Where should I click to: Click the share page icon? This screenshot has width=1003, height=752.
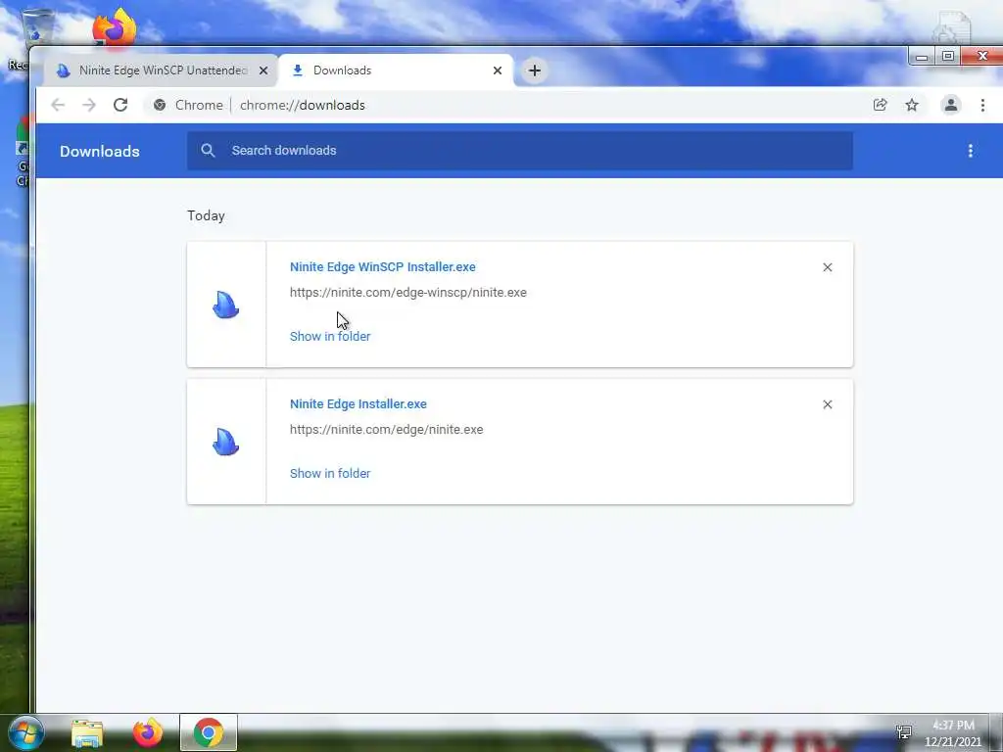click(881, 105)
